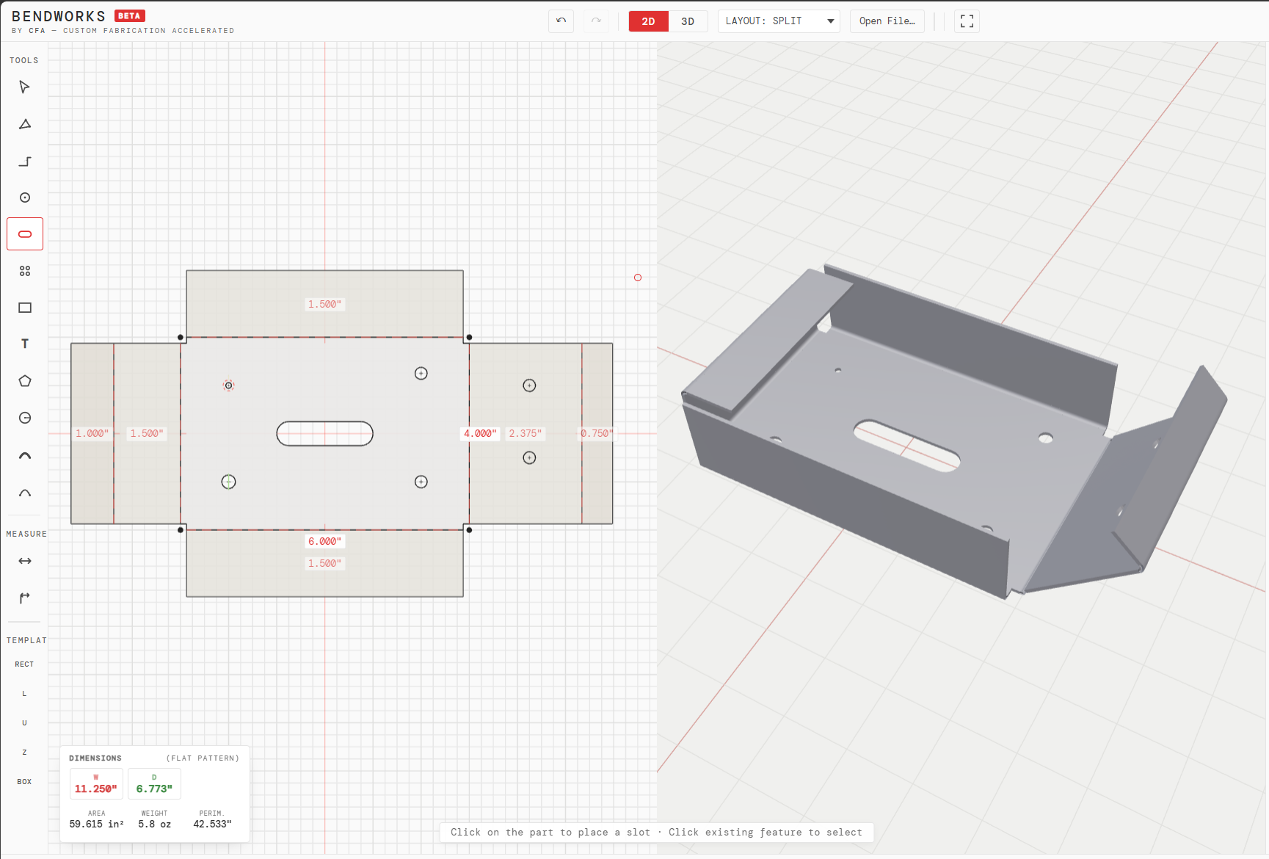1269x859 pixels.
Task: Click the 2.375" flange dimension label
Action: (x=526, y=434)
